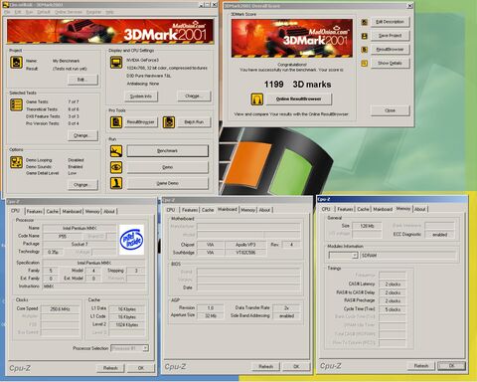Select Memory tab in middle CPU-Z window
Viewport: 477px width, 382px height.
point(247,210)
